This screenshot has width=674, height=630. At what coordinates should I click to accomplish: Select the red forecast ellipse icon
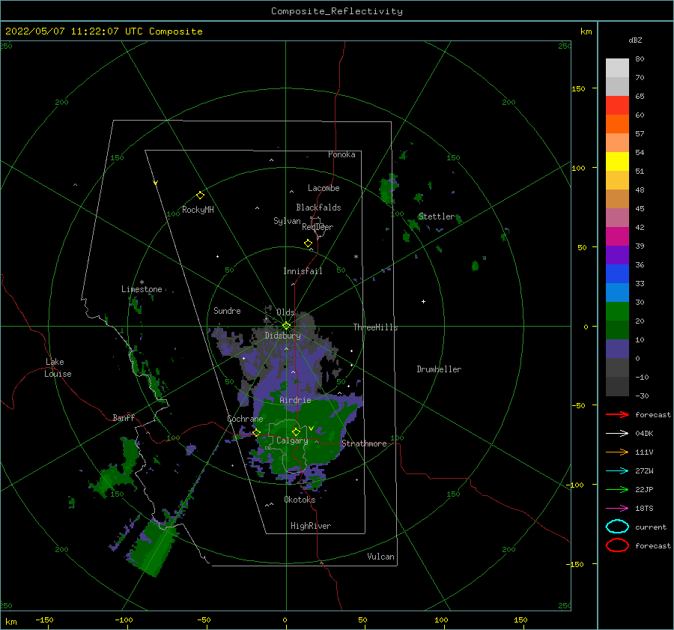click(617, 545)
